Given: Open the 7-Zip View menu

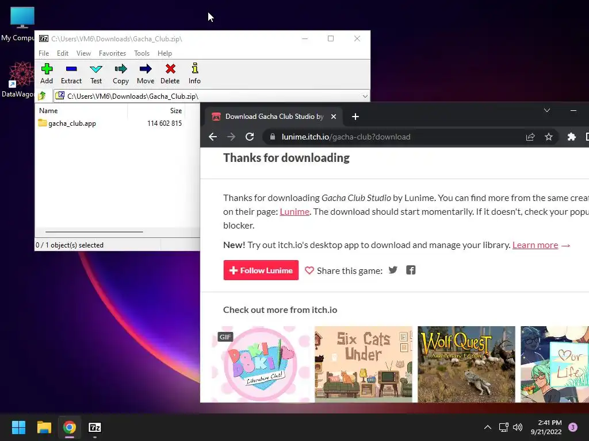Looking at the screenshot, I should click(x=83, y=53).
